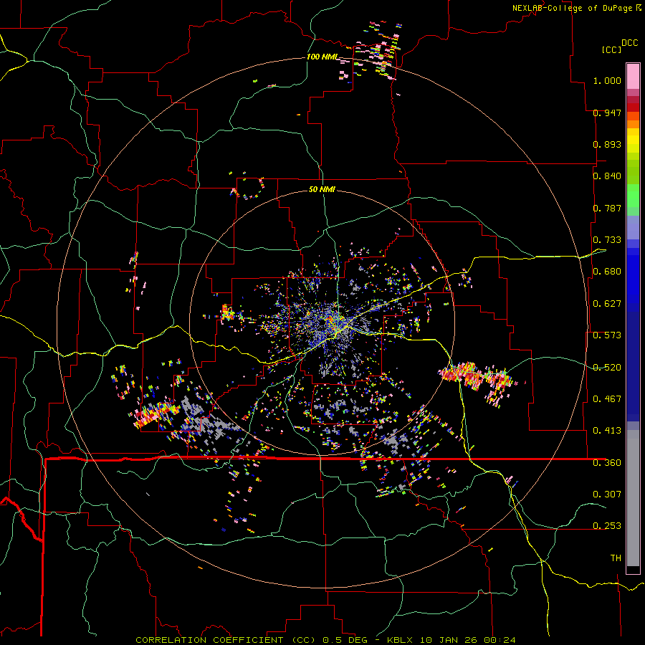Pick the black swatch at the colorbar bottom
645x645 pixels.
(633, 570)
